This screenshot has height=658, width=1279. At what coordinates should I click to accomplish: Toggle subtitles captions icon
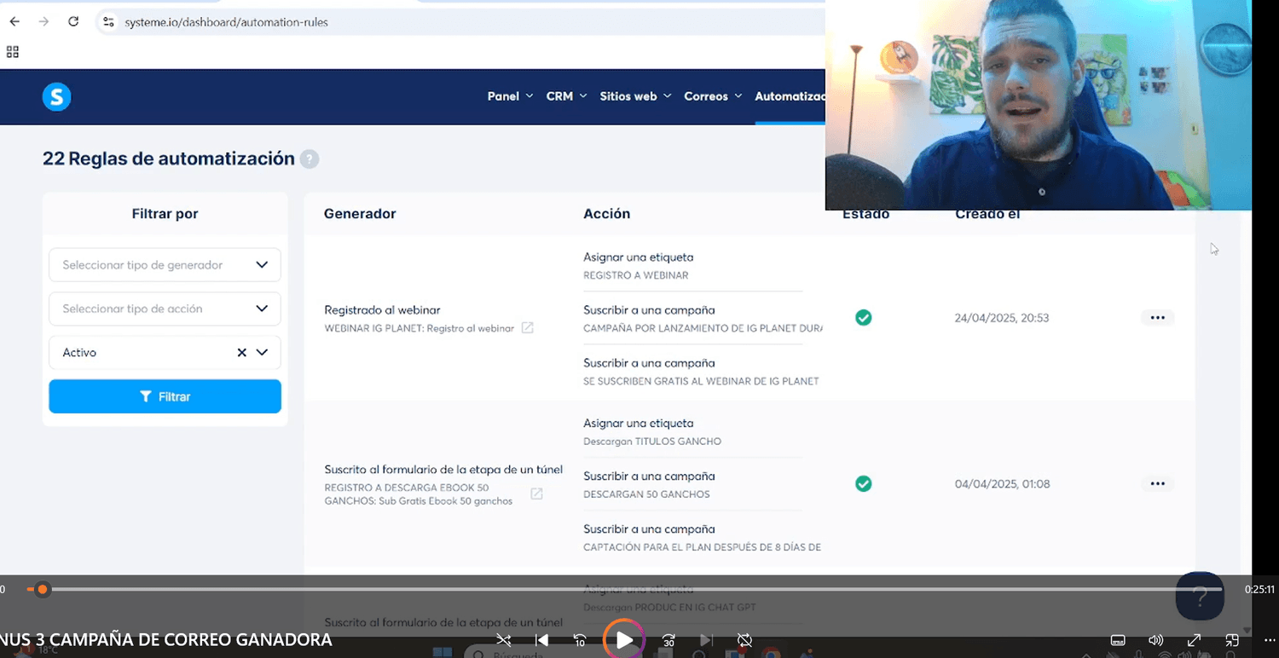tap(1118, 640)
